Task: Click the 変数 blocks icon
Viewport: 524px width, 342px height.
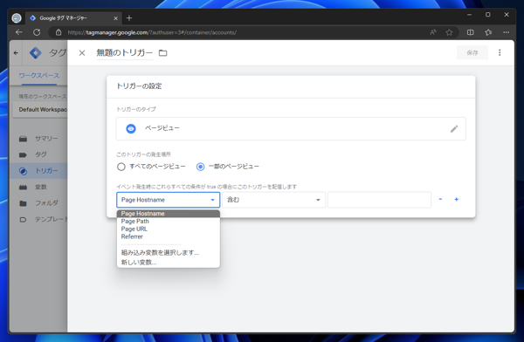Action: click(x=23, y=188)
